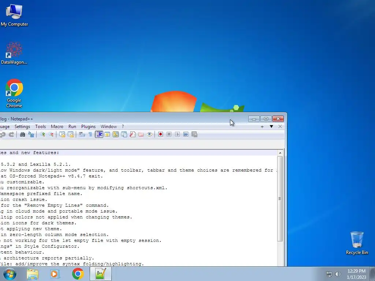The image size is (375, 281).
Task: Click the Notepad++ taskbar button
Action: pos(101,274)
